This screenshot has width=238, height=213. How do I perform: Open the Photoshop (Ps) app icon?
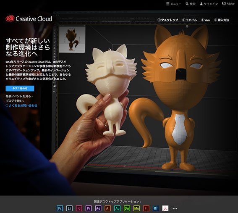click(x=60, y=208)
